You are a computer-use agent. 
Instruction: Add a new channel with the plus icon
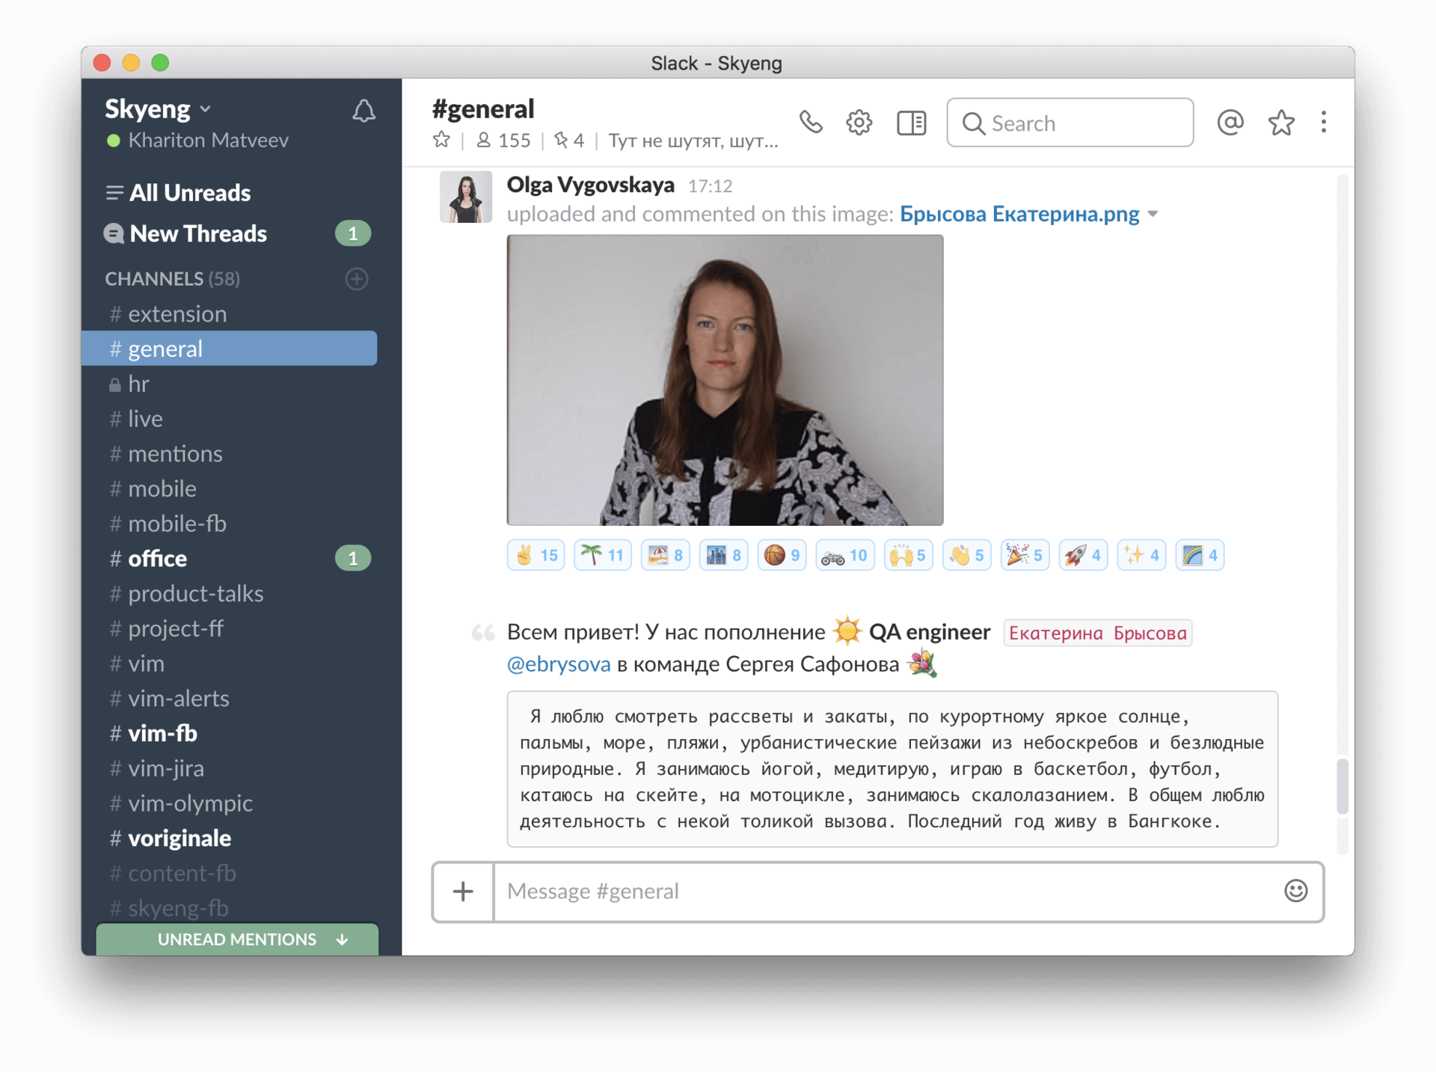(x=357, y=279)
